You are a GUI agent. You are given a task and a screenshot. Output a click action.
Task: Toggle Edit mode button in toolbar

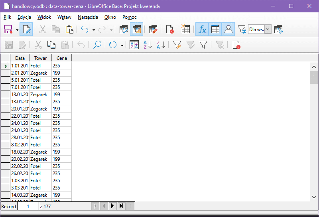pyautogui.click(x=26, y=30)
